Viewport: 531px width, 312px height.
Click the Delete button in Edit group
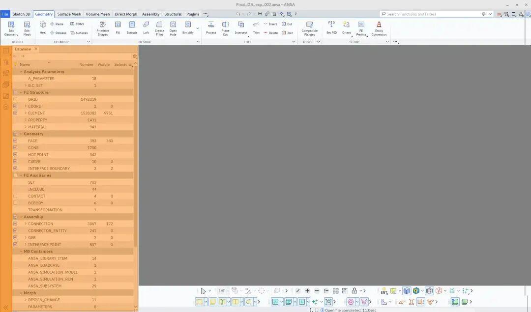pos(271,33)
